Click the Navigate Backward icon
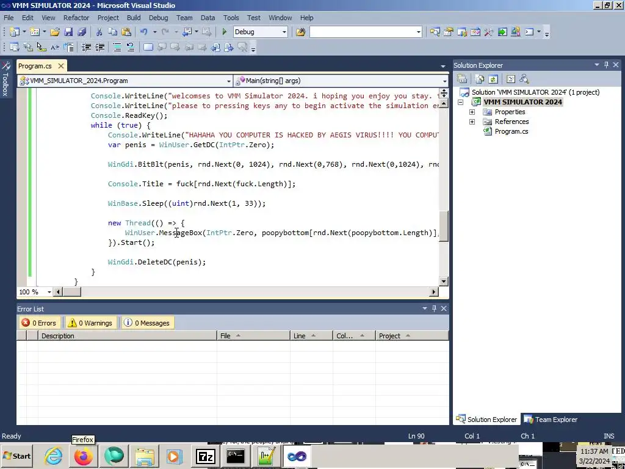The image size is (625, 469). click(187, 32)
